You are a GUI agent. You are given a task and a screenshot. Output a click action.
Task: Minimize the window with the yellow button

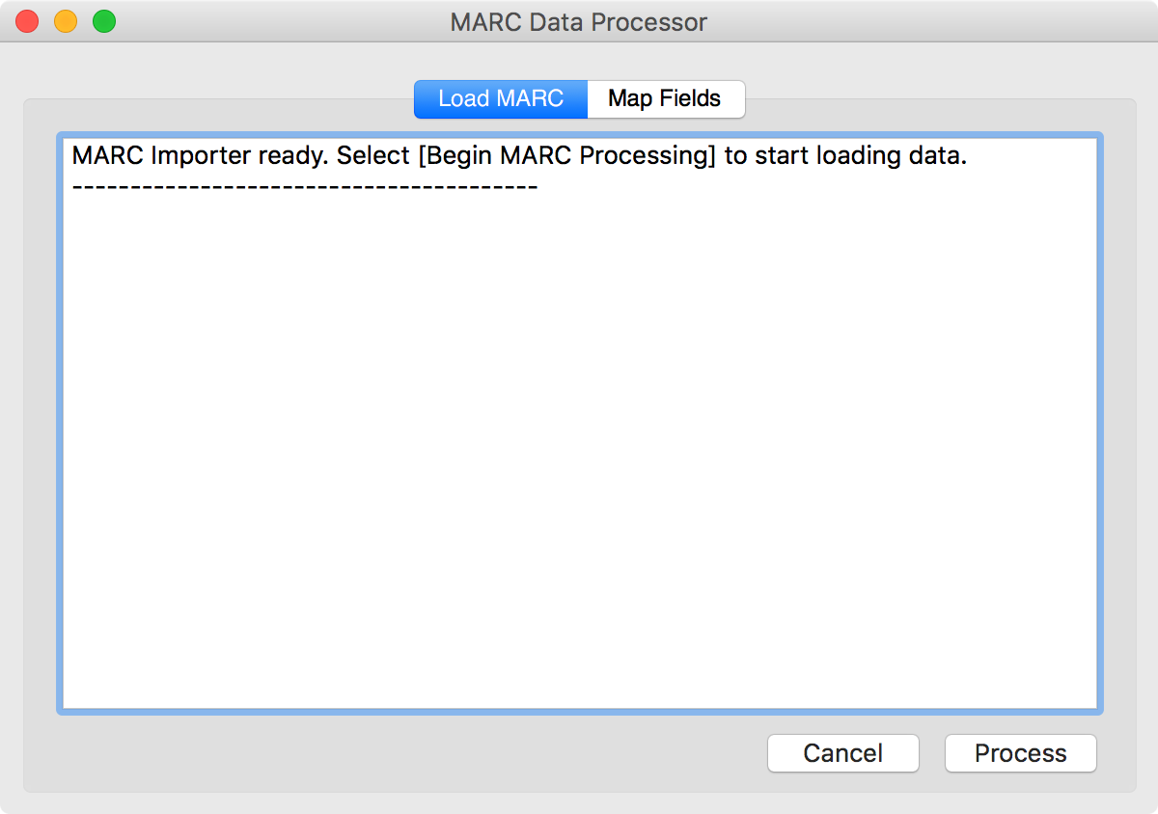(66, 21)
